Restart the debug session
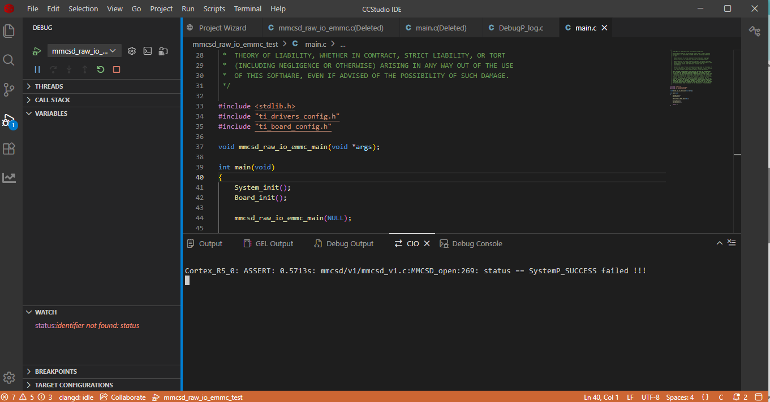Image resolution: width=770 pixels, height=402 pixels. click(101, 69)
